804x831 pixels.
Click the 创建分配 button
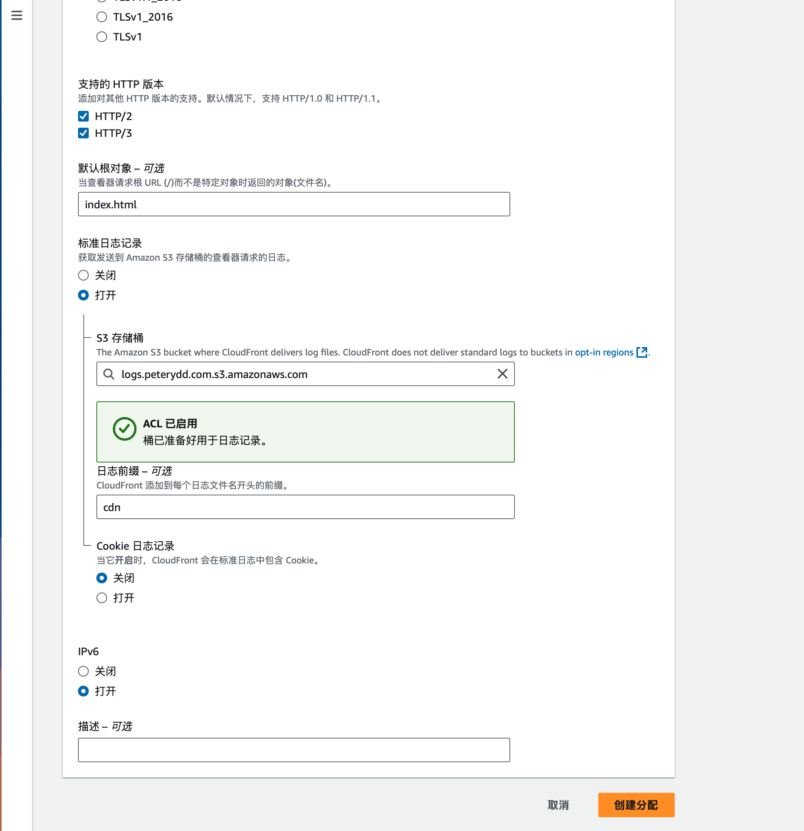(x=636, y=805)
